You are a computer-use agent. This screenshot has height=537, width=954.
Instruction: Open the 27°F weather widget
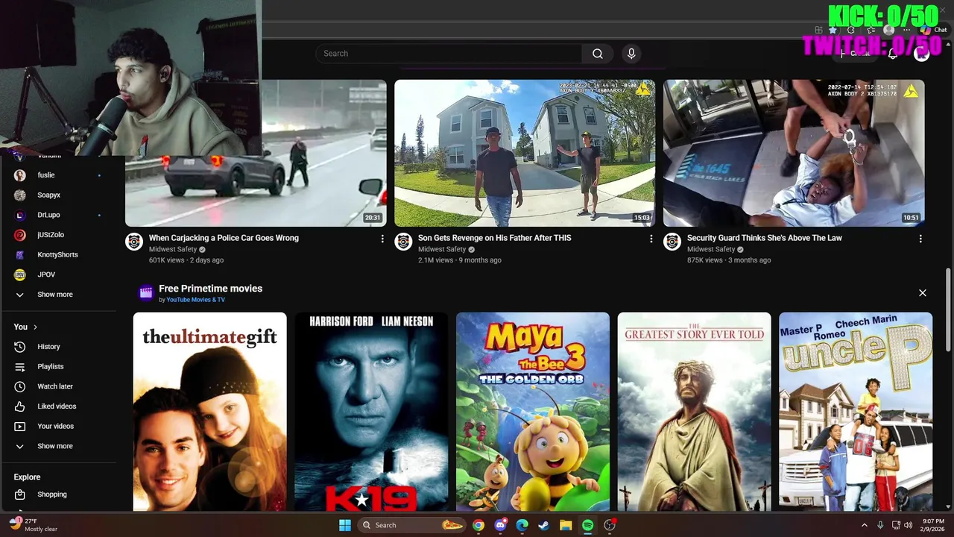click(34, 524)
